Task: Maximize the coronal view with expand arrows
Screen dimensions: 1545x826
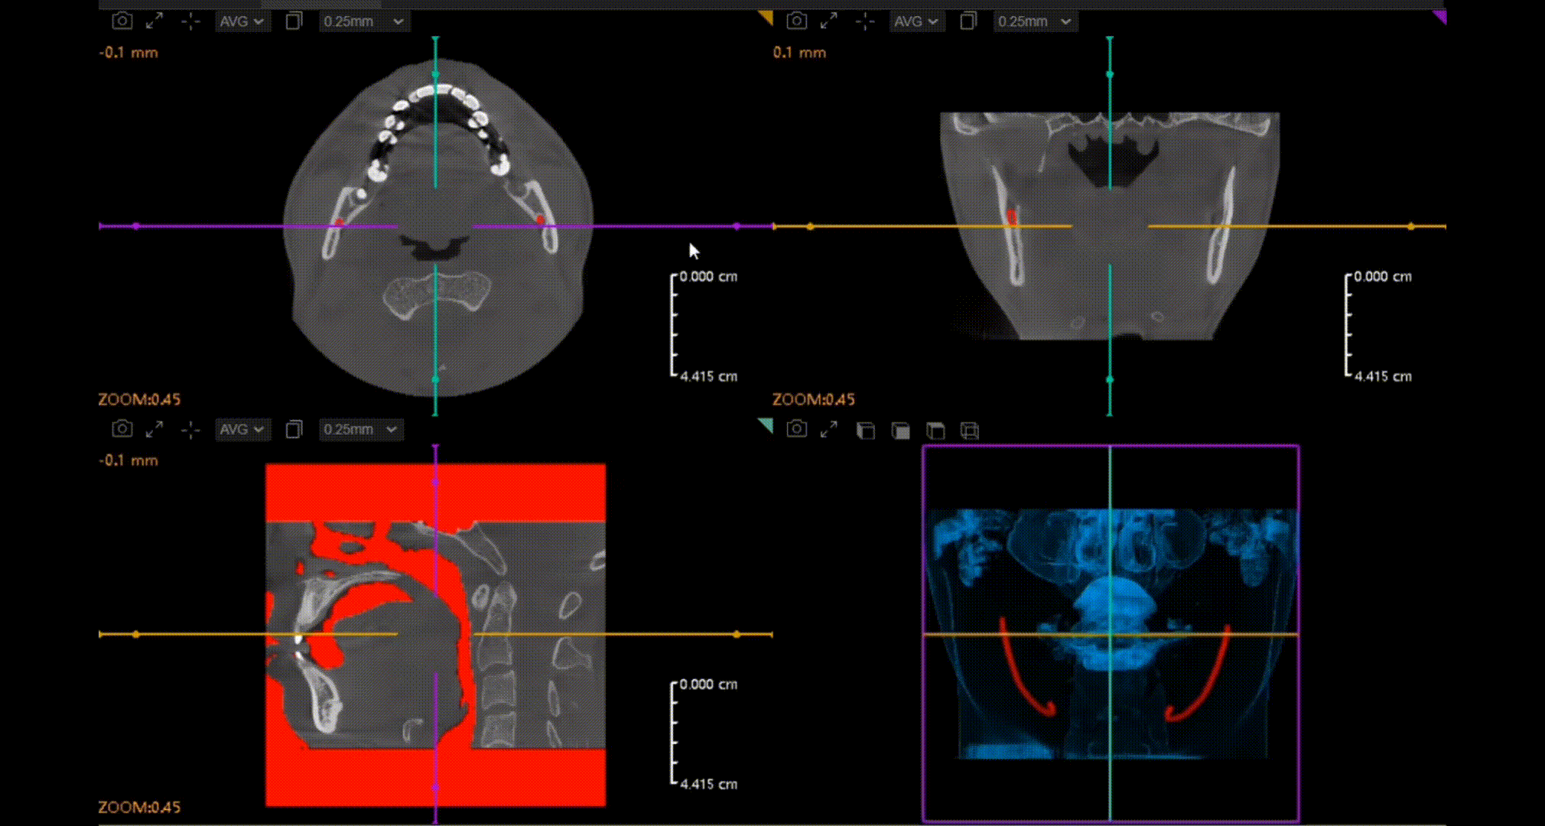Action: point(828,21)
